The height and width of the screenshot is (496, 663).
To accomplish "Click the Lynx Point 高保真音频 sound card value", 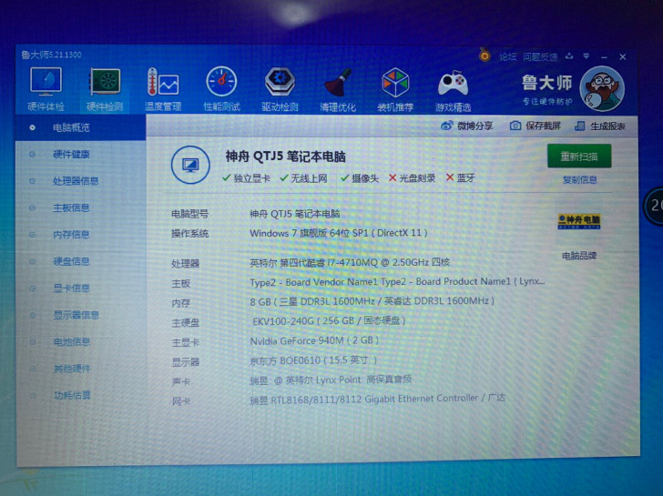I will [x=331, y=380].
